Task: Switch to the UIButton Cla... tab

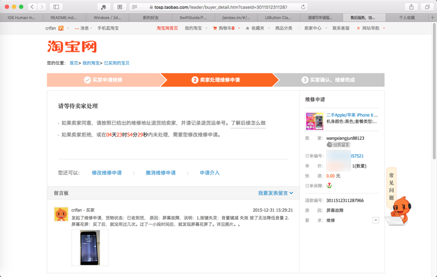Action: [278, 17]
